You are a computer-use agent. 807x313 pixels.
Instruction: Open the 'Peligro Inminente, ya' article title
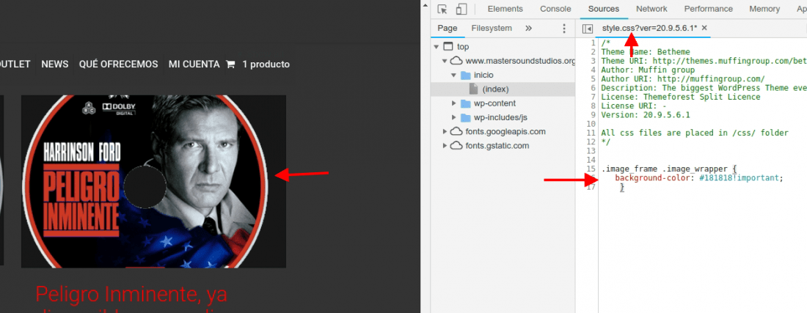(131, 295)
